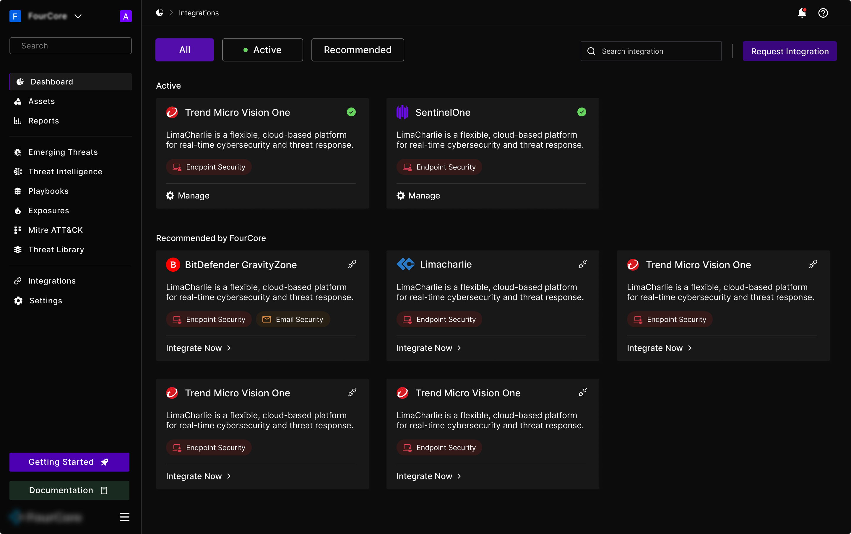
Task: Click the SentinelOne purple logo
Action: pos(402,112)
